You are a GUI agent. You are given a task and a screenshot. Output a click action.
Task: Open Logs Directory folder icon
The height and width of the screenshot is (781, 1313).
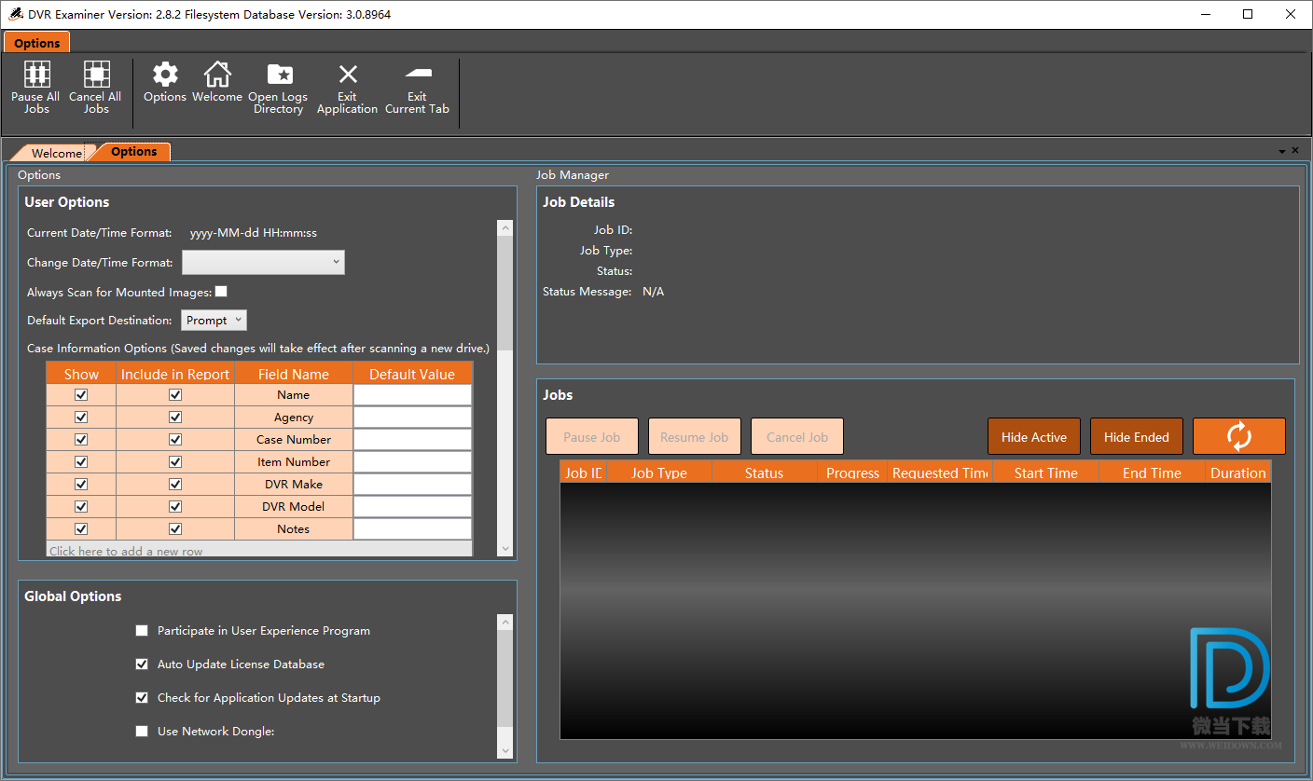pos(280,75)
